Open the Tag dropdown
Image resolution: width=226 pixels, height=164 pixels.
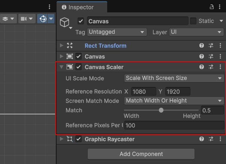117,32
